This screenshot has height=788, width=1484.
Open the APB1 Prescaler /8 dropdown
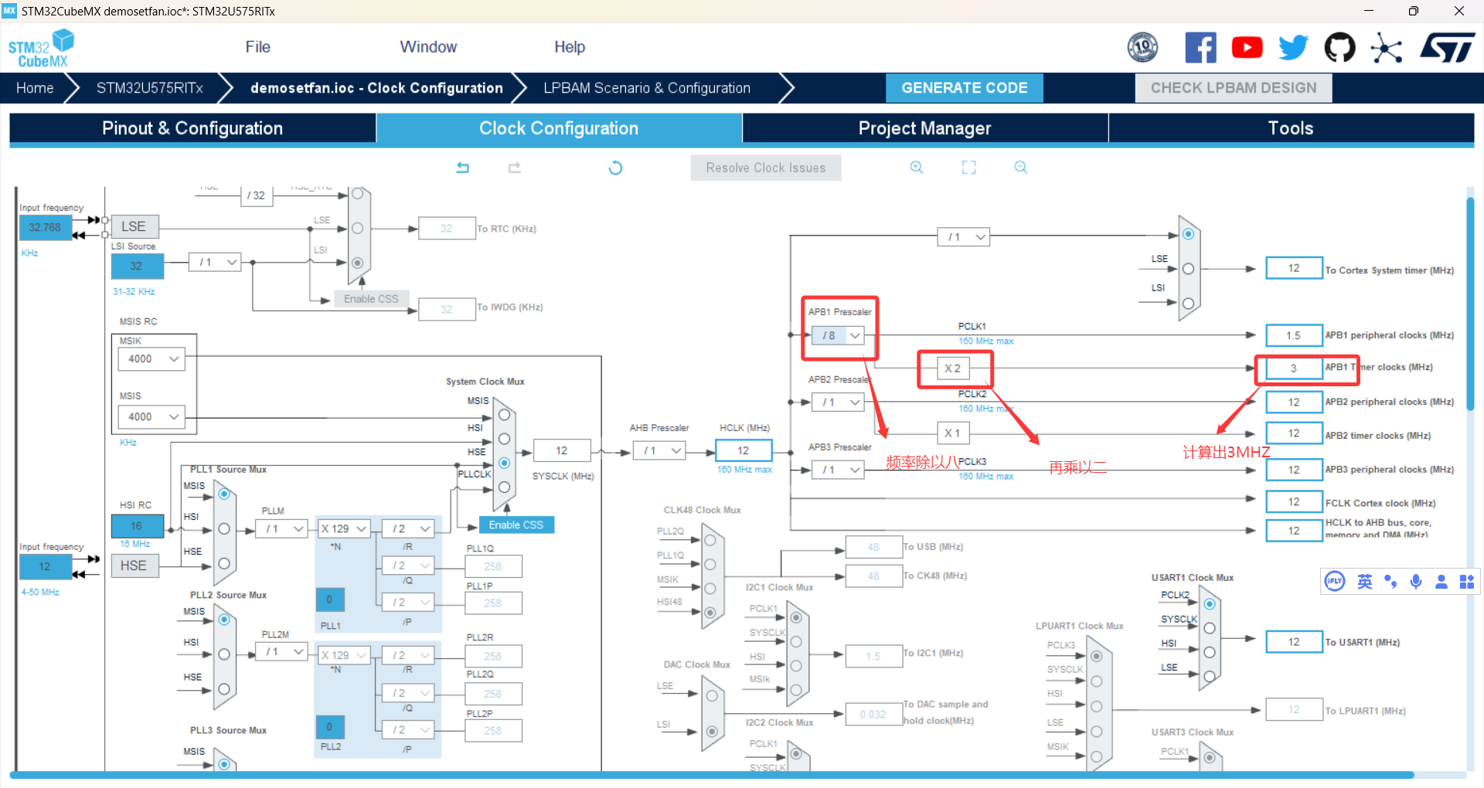click(x=838, y=336)
